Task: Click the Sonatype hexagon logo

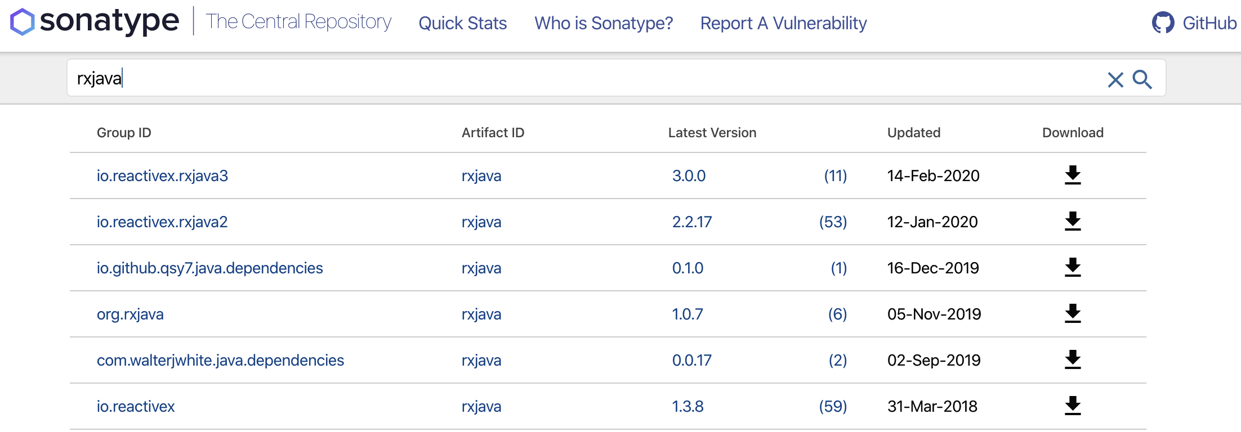Action: coord(23,22)
